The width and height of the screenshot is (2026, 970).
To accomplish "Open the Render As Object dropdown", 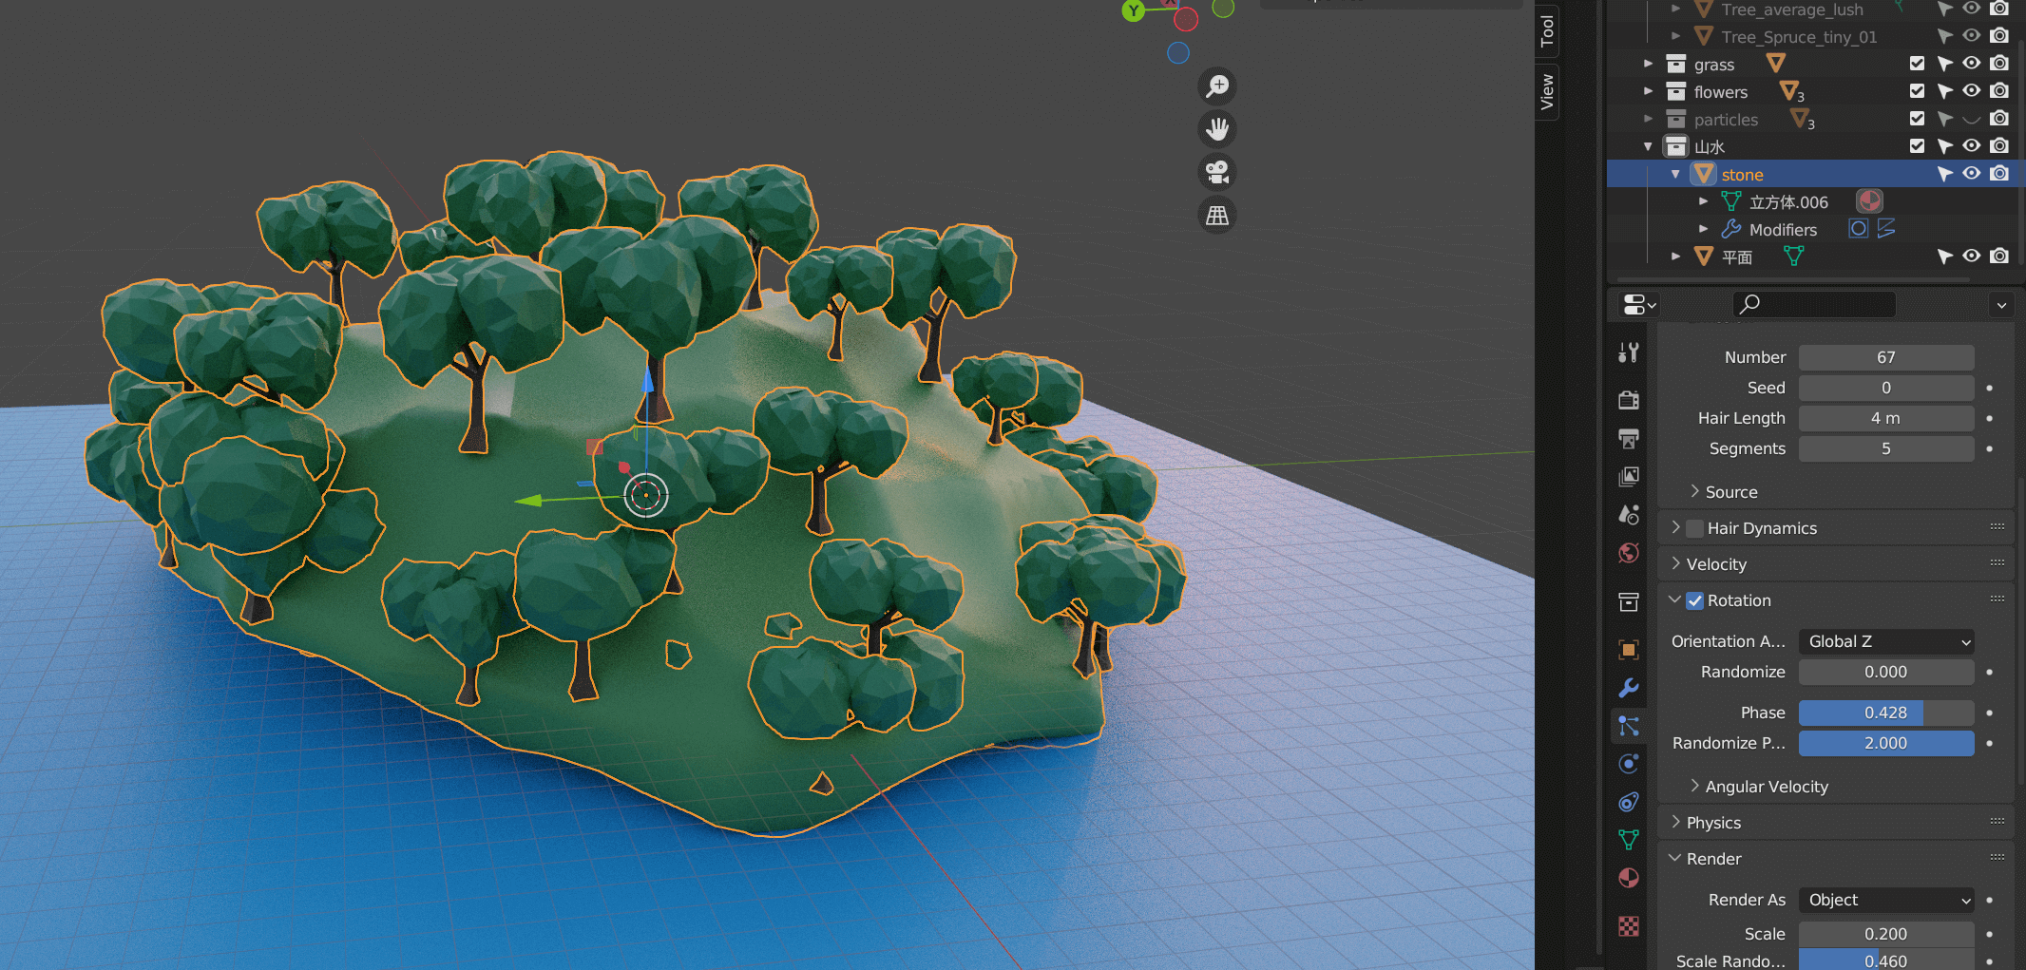I will 1886,900.
